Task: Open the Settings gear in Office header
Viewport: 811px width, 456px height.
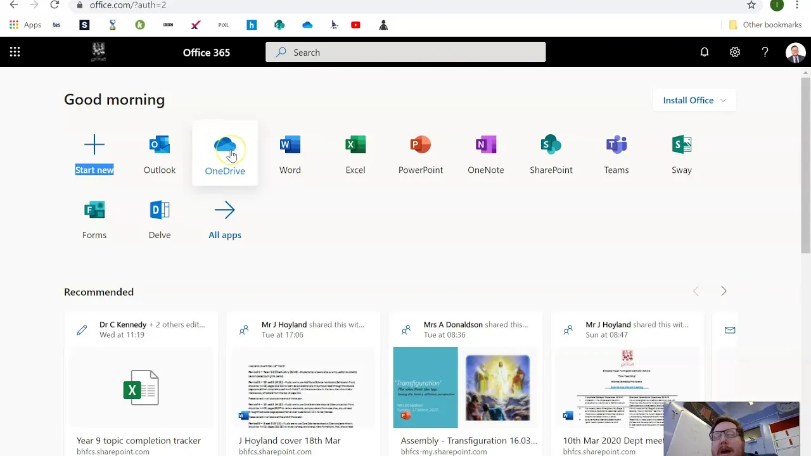Action: (x=735, y=53)
